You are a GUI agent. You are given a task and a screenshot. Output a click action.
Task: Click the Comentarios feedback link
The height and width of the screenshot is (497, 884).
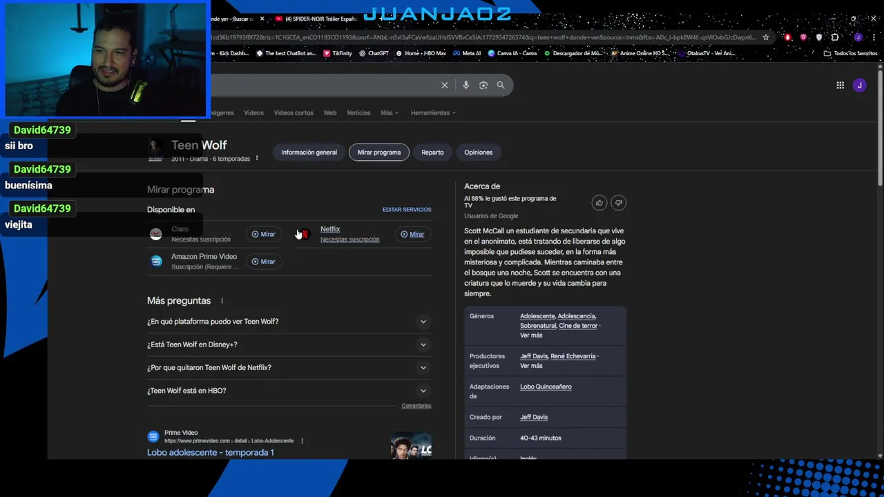[416, 406]
